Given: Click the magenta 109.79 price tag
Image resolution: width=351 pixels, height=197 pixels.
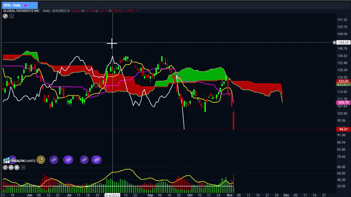Looking at the screenshot, I should 343,103.
